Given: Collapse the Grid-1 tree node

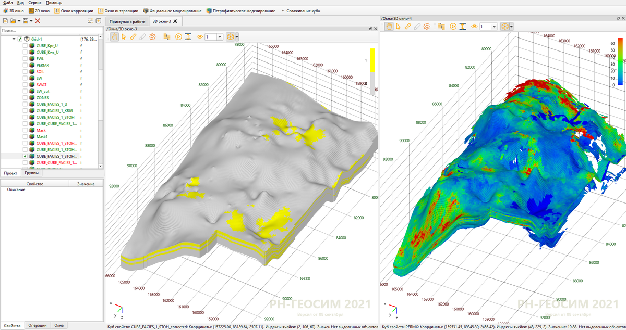Looking at the screenshot, I should [x=14, y=39].
